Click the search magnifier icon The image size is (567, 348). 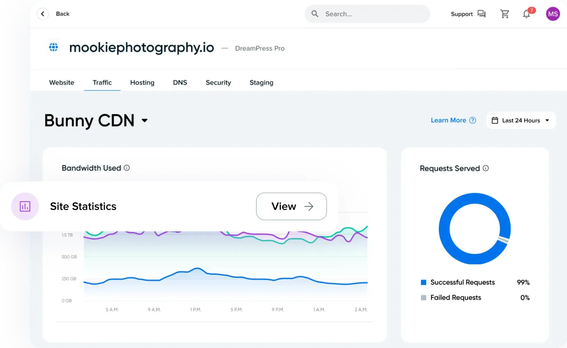tap(315, 14)
